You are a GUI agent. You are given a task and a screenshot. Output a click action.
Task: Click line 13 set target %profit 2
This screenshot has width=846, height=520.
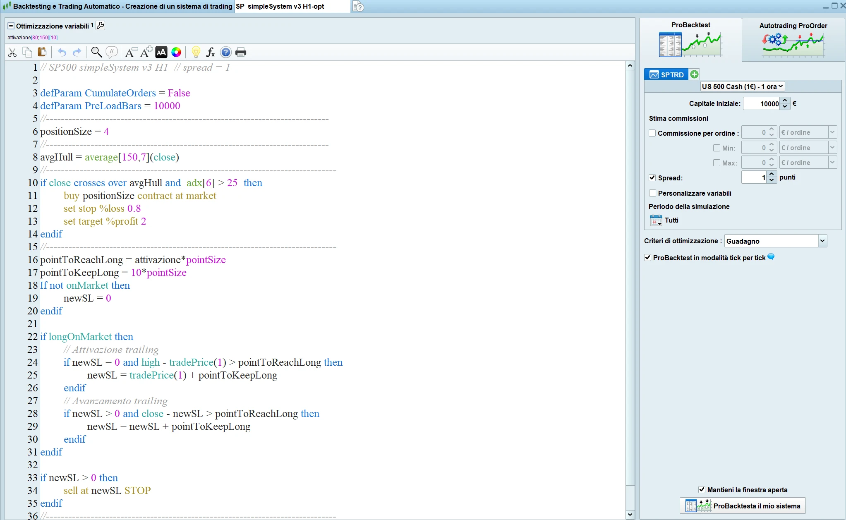point(105,221)
